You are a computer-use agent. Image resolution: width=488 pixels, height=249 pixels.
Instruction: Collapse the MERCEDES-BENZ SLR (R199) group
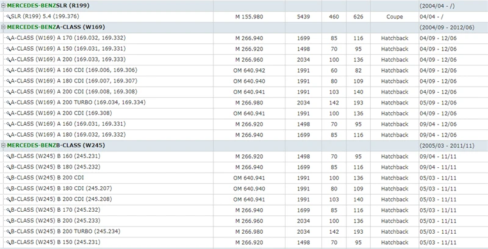pos(4,5)
